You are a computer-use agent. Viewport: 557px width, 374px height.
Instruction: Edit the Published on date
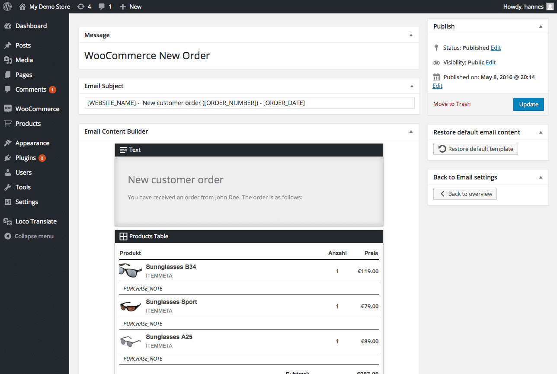click(x=437, y=86)
